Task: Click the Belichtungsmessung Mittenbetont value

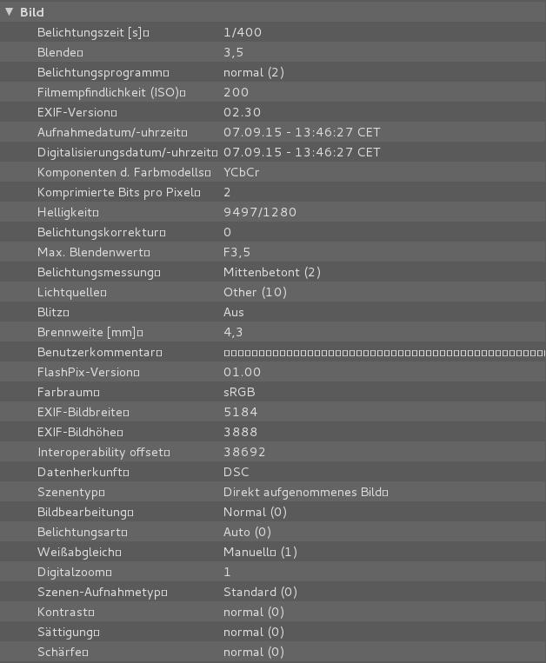Action: tap(271, 272)
